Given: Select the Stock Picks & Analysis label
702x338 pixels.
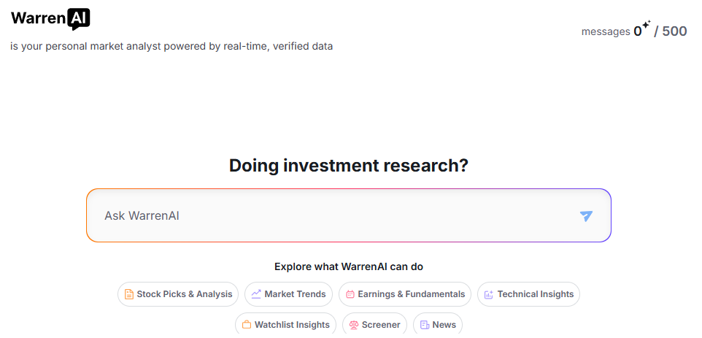Looking at the screenshot, I should pos(185,294).
